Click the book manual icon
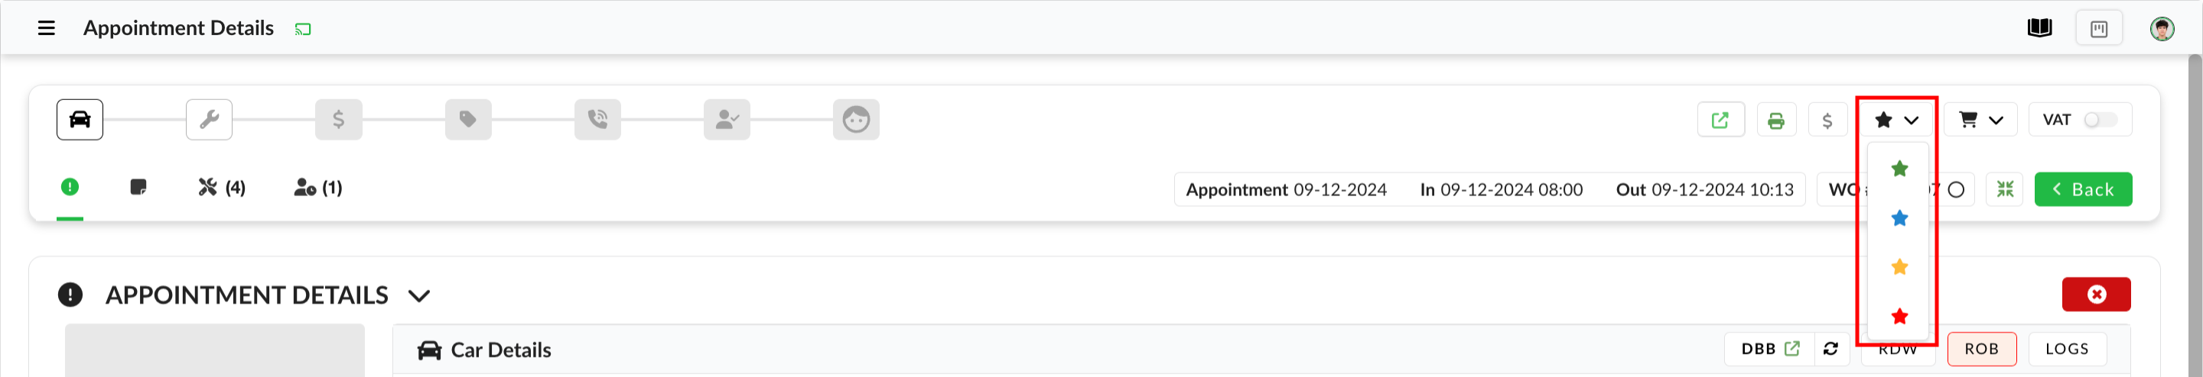The height and width of the screenshot is (377, 2203). pyautogui.click(x=2039, y=28)
